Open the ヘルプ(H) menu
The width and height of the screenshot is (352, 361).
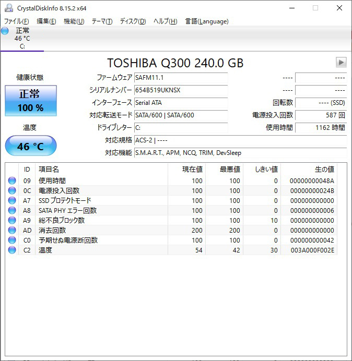tap(166, 21)
